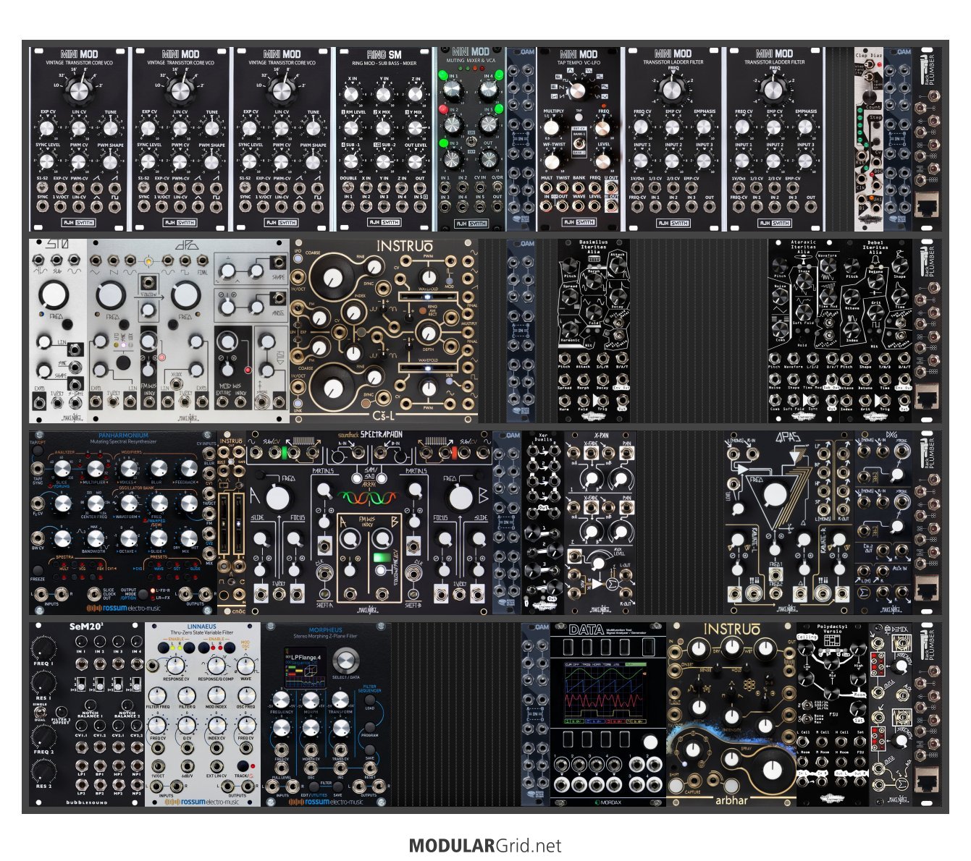Flip the DOUBLE switch on Ring SM
Image resolution: width=971 pixels, height=861 pixels.
348,186
